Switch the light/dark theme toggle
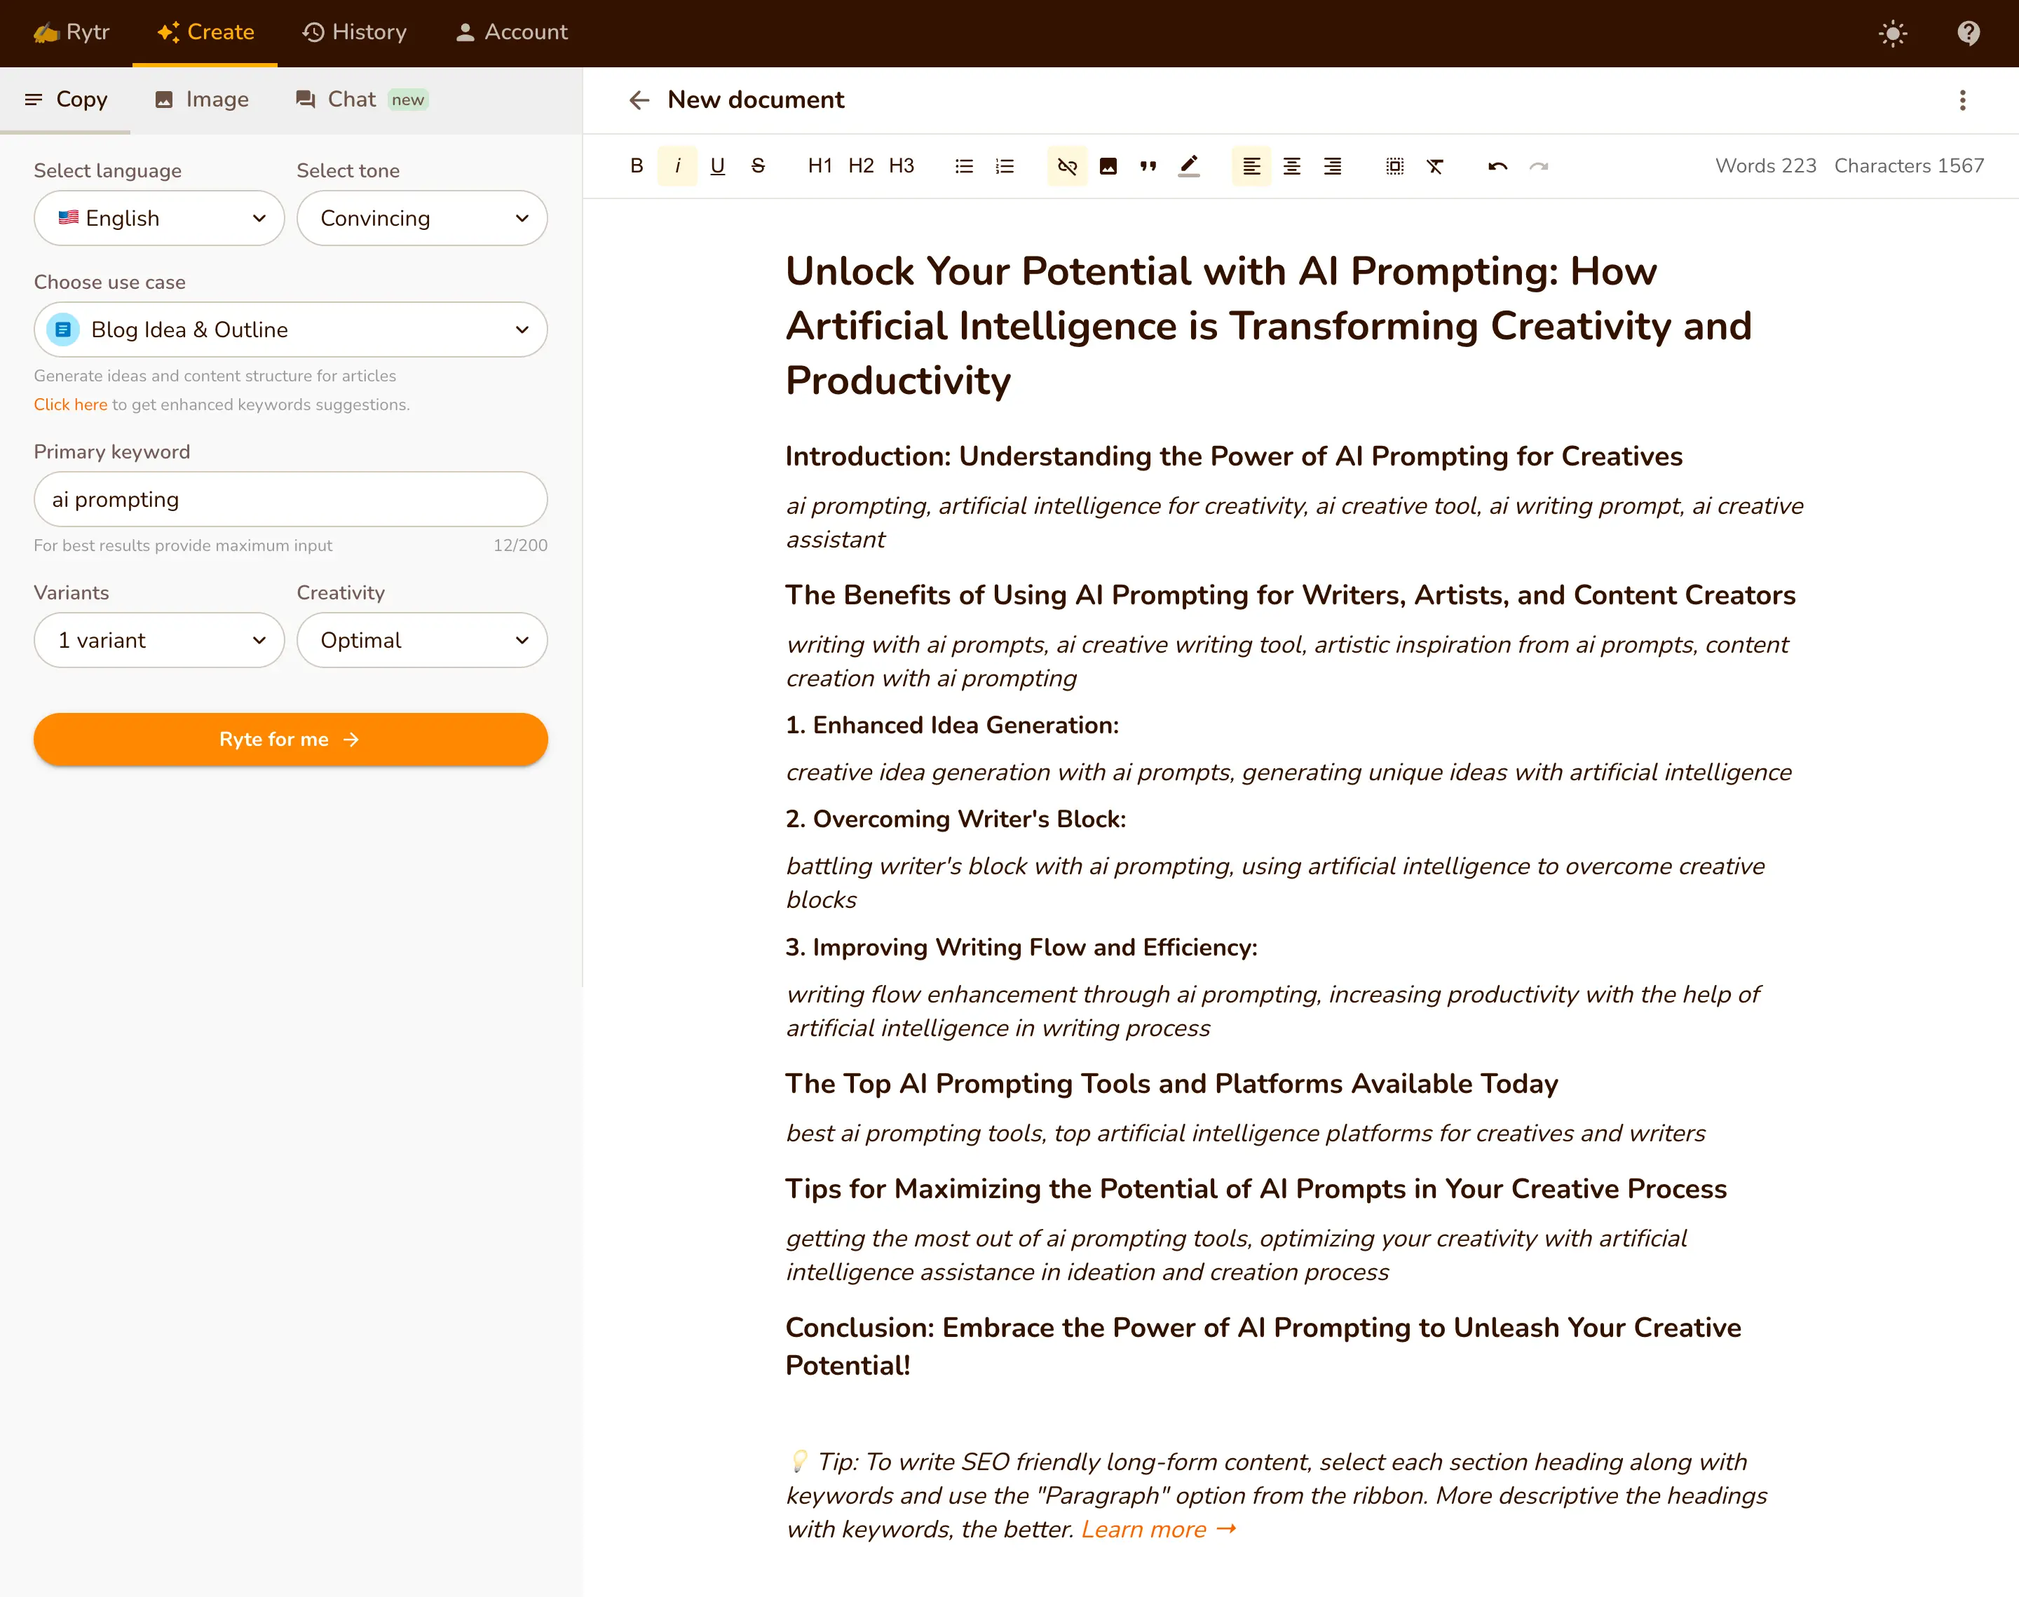Image resolution: width=2019 pixels, height=1597 pixels. (1893, 34)
